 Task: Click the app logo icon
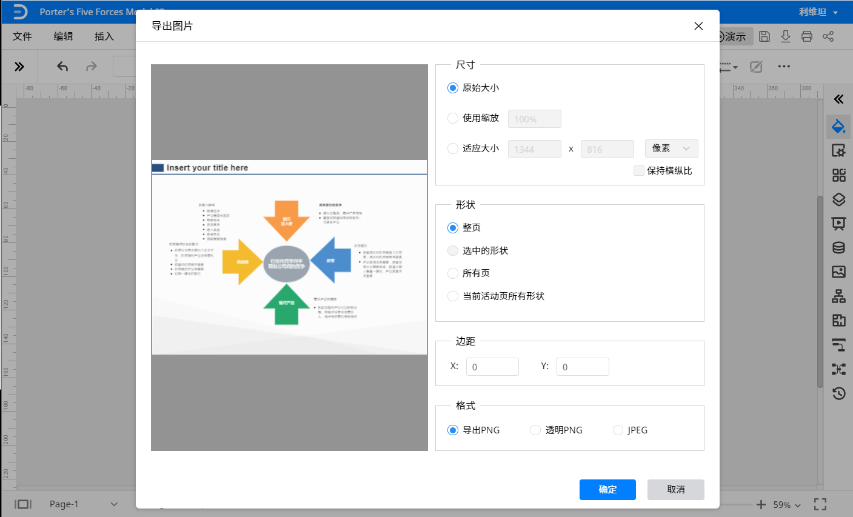point(20,12)
